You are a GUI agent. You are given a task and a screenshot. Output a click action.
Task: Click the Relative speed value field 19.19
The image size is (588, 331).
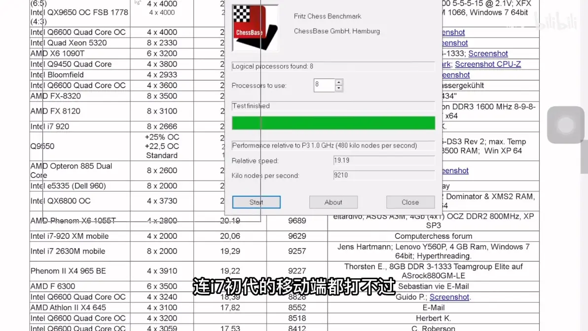tap(384, 160)
